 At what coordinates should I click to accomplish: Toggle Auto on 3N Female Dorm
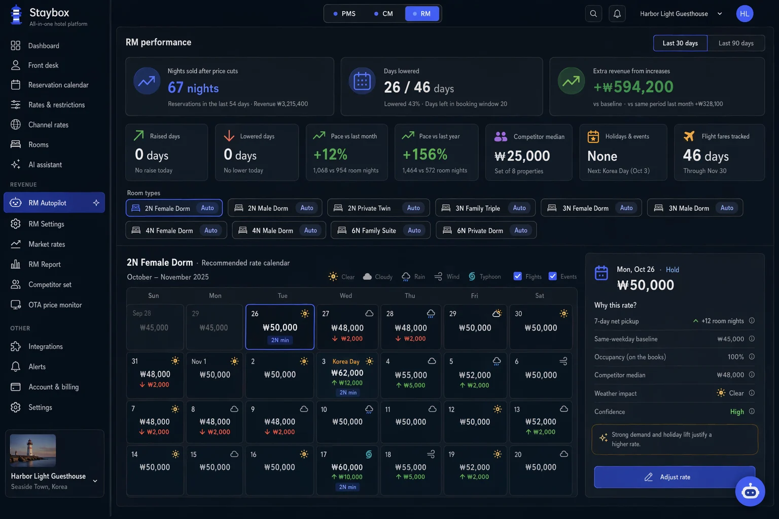(x=626, y=208)
